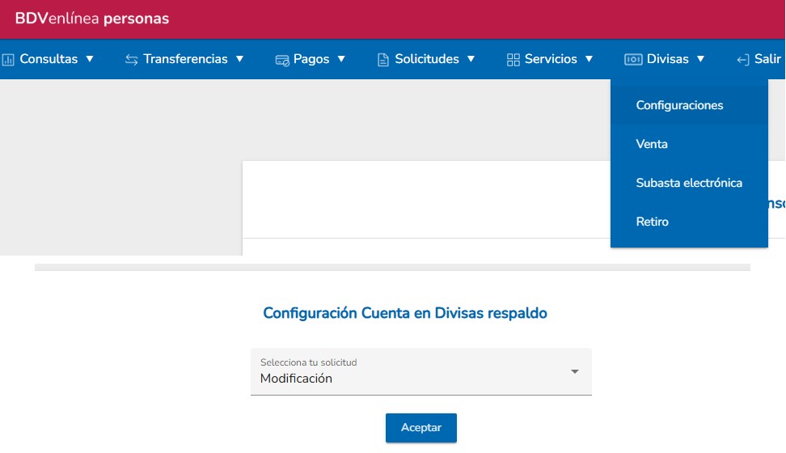
Task: Click the Salir logout arrow icon
Action: click(742, 59)
